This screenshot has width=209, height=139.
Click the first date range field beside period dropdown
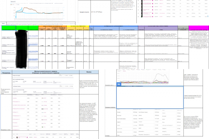(x=68, y=75)
